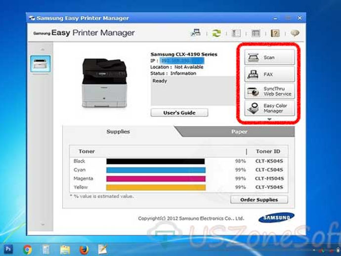Switch to the Supplies tab
Screen dimensions: 341x256
(118, 131)
